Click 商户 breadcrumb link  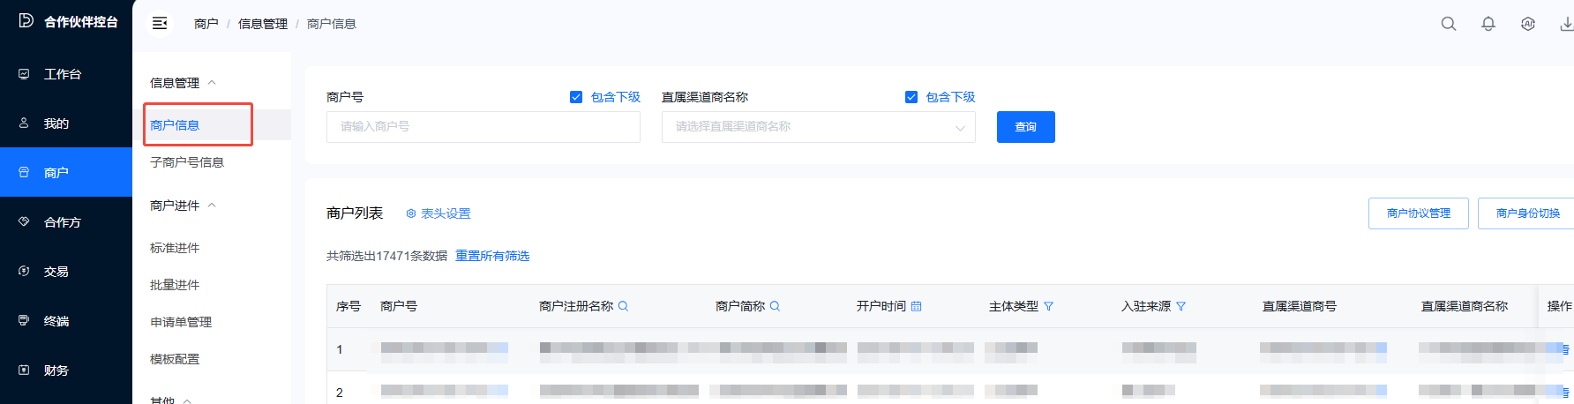(206, 24)
